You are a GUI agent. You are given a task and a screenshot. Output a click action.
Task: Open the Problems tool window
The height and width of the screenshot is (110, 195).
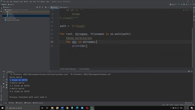click(x=19, y=103)
